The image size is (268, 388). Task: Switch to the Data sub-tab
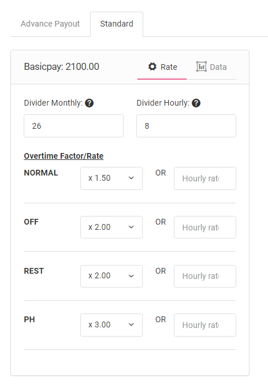tap(211, 67)
